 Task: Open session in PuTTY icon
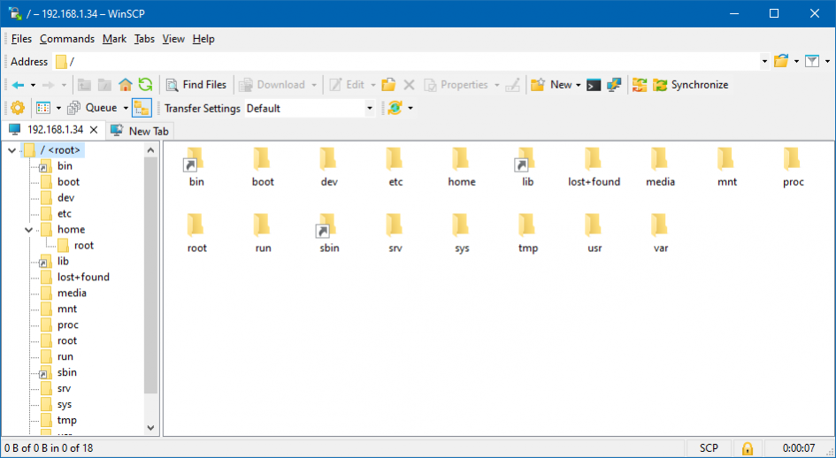(x=614, y=85)
